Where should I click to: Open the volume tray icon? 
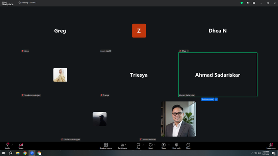pos(259,153)
